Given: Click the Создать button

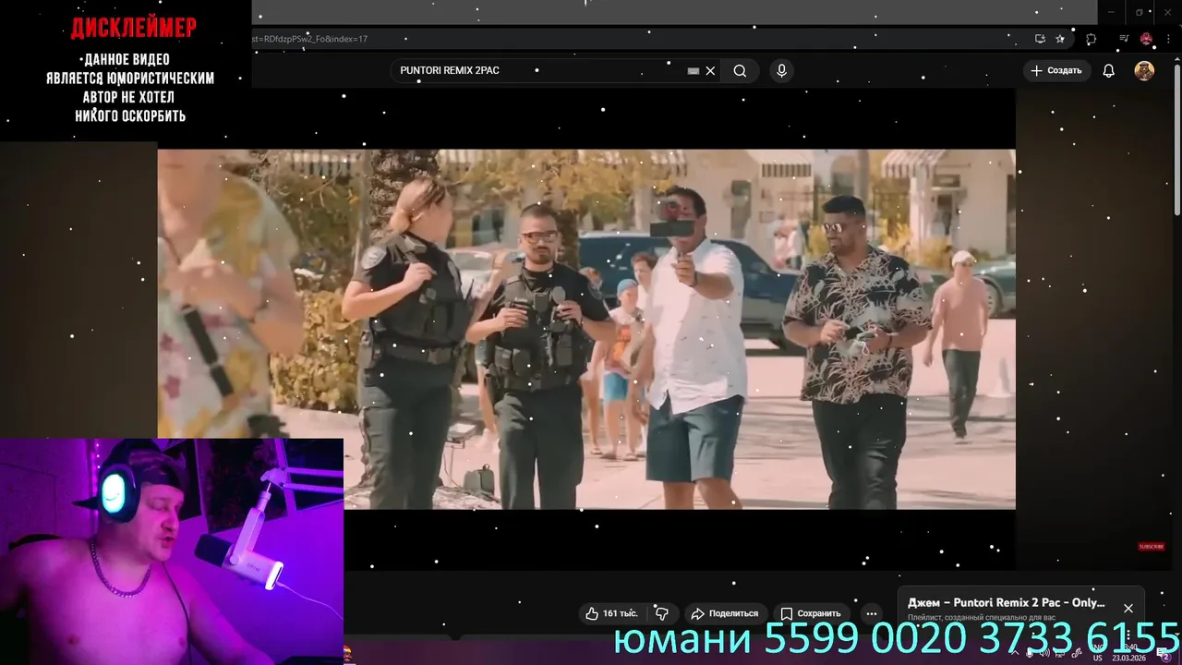Looking at the screenshot, I should click(1056, 71).
